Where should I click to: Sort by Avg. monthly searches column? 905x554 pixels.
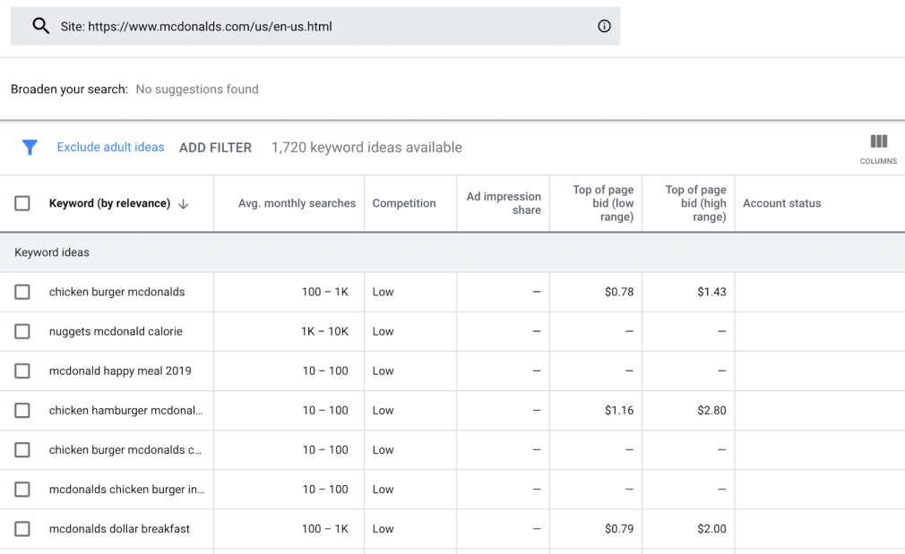pyautogui.click(x=297, y=203)
